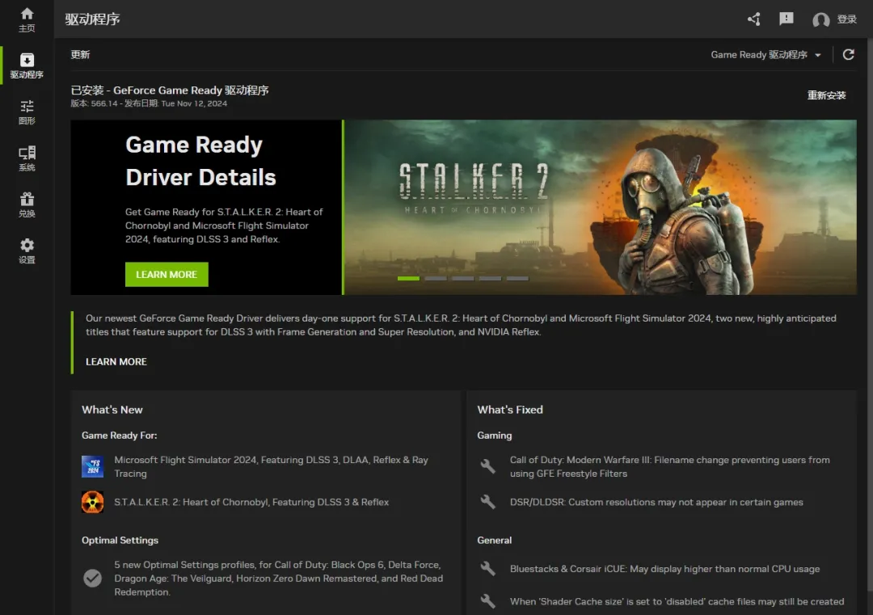Open the Home (主页) sidebar icon
873x615 pixels.
(27, 15)
